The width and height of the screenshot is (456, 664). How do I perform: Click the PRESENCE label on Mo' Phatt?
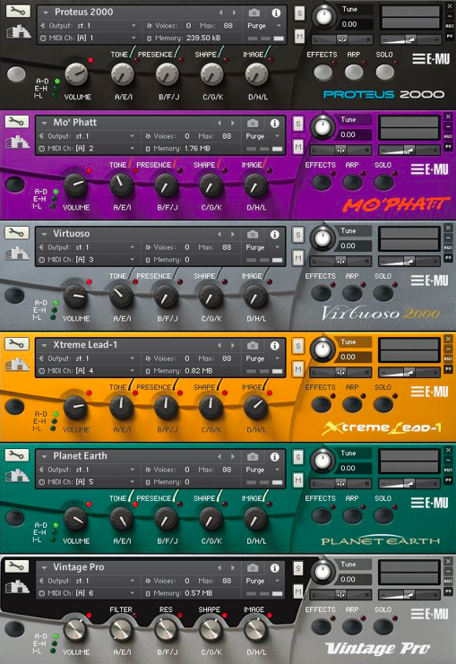[x=154, y=165]
